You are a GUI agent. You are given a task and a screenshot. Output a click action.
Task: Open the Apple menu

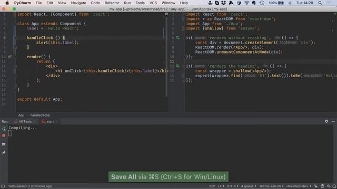coord(7,3)
